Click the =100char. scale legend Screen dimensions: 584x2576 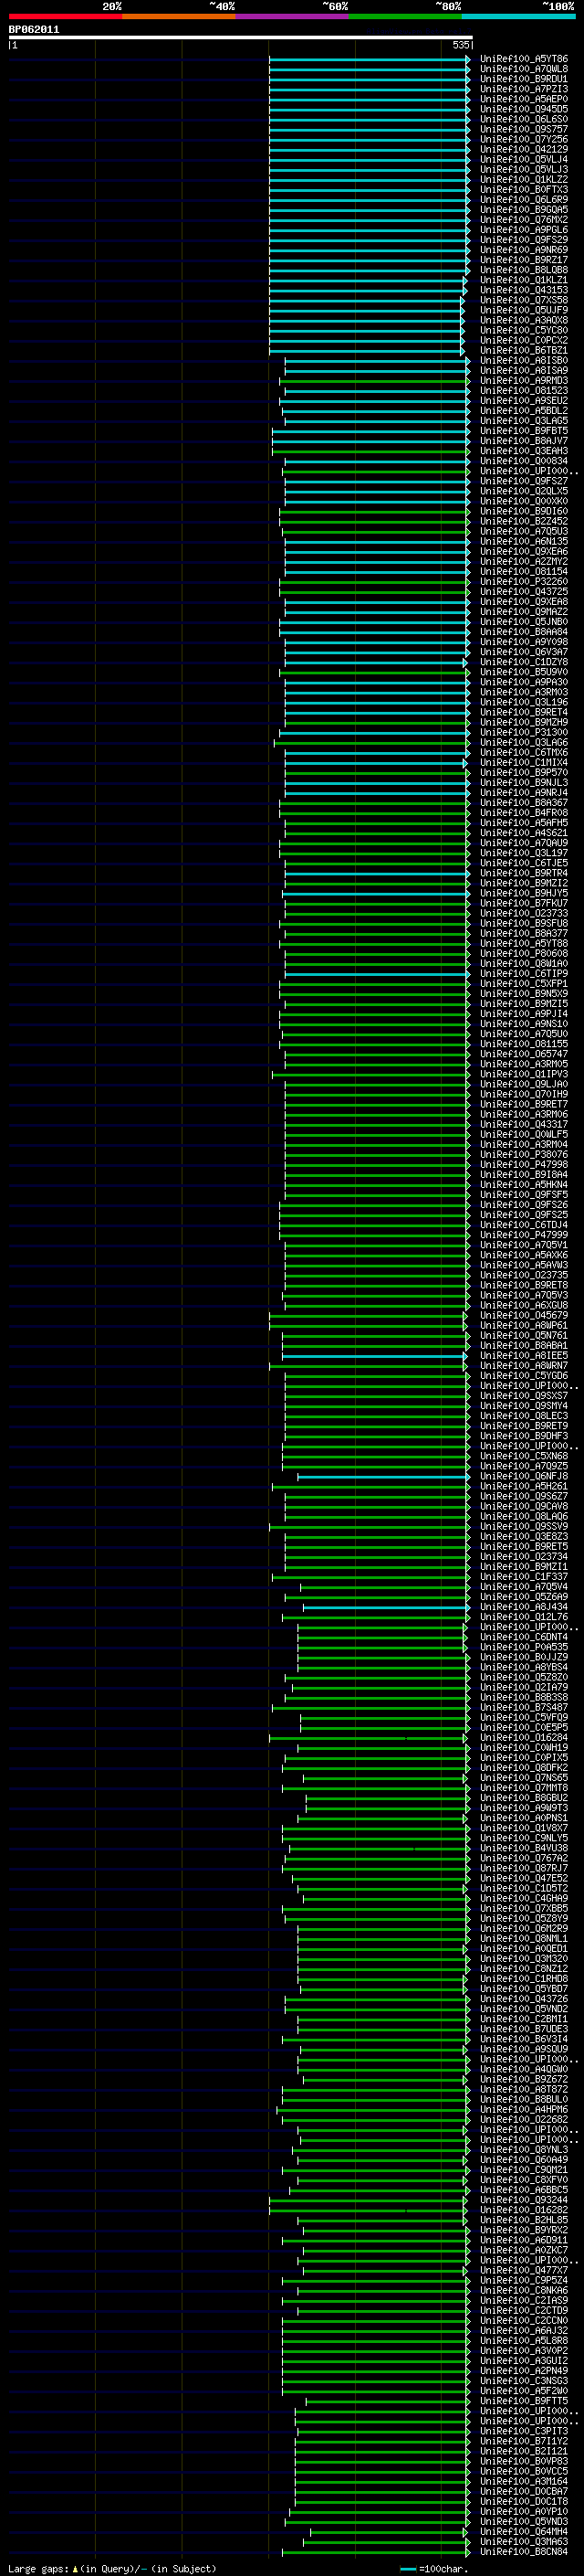[x=435, y=2568]
